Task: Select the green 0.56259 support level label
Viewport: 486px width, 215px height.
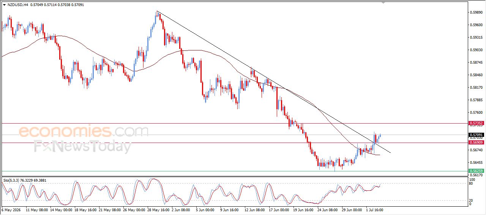Action: [476, 171]
